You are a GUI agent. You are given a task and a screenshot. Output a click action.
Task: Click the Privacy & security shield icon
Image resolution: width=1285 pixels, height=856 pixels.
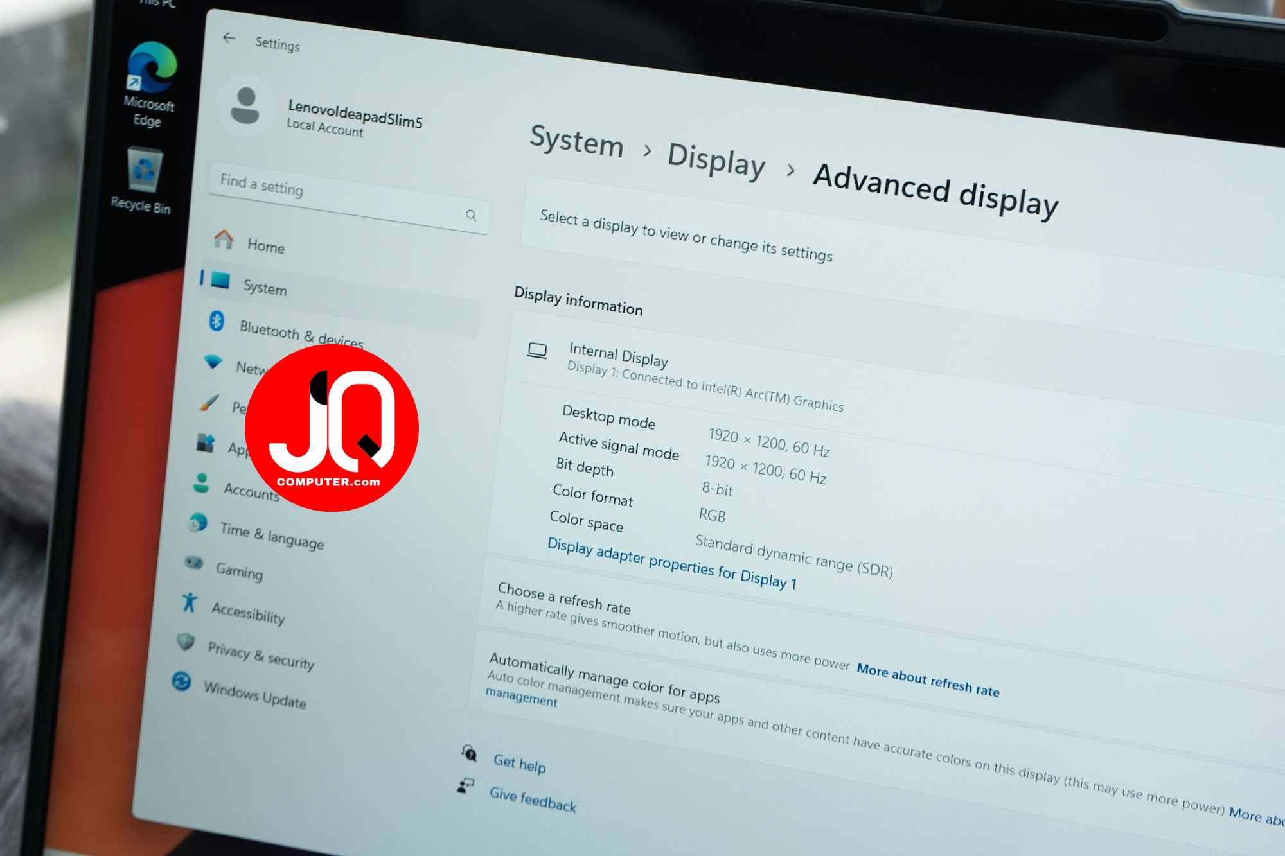[x=186, y=642]
